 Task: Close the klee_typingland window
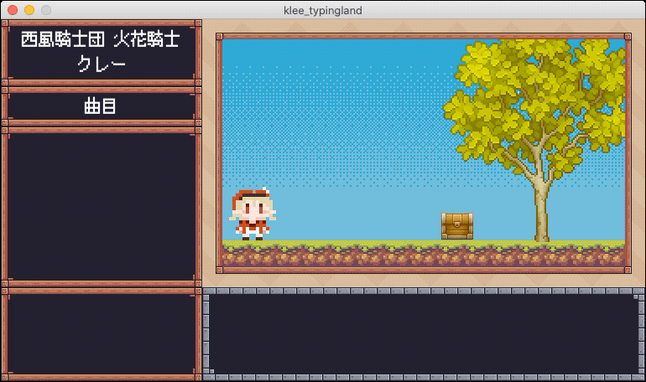[x=12, y=10]
